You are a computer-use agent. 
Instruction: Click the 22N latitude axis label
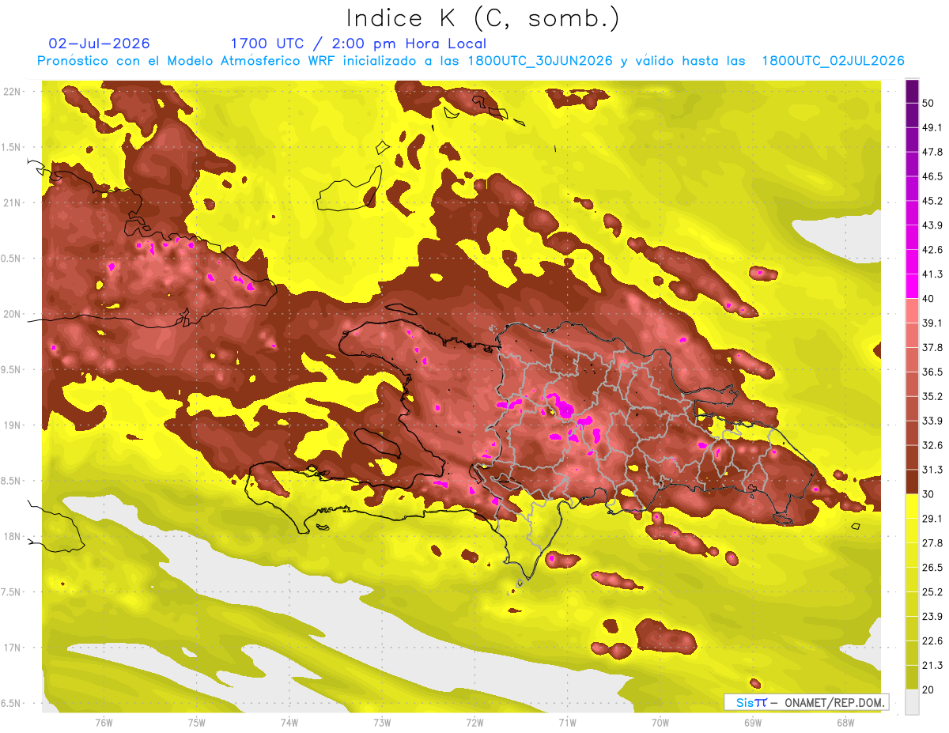click(x=13, y=92)
